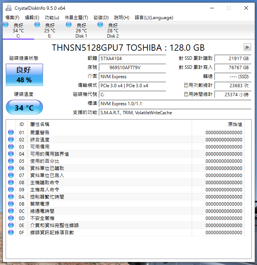
Task: Open the 佈景主題(T) menu
Action: pos(77,18)
